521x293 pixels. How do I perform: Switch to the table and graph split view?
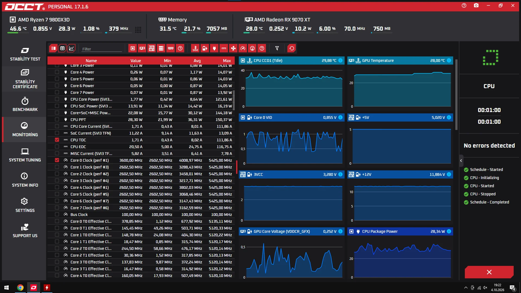point(53,48)
